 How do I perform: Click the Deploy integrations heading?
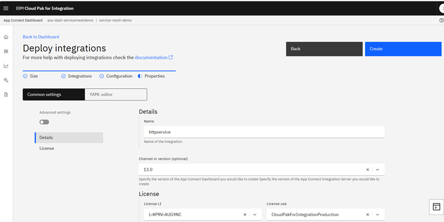(64, 48)
